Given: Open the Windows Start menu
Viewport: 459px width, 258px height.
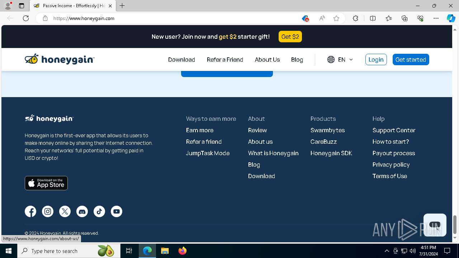Looking at the screenshot, I should (x=9, y=251).
